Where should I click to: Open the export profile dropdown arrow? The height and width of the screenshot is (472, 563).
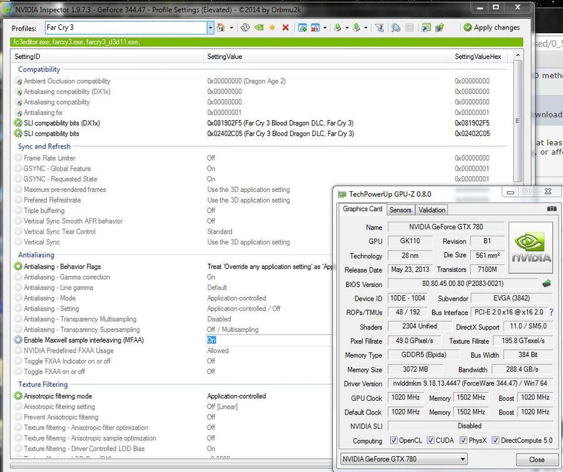pyautogui.click(x=347, y=28)
